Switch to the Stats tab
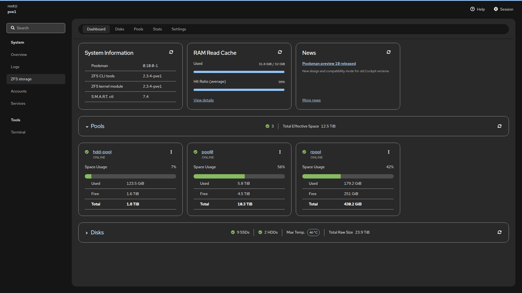522x293 pixels. (x=157, y=29)
